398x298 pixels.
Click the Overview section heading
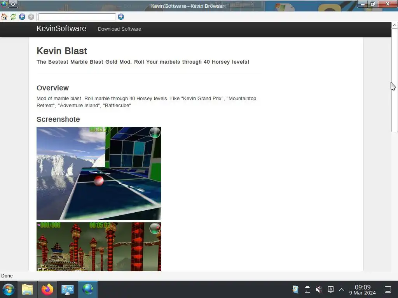pos(53,88)
